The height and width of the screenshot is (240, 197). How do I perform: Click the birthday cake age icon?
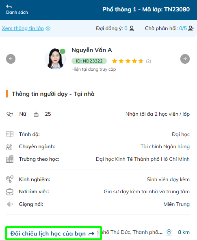pyautogui.click(x=36, y=114)
